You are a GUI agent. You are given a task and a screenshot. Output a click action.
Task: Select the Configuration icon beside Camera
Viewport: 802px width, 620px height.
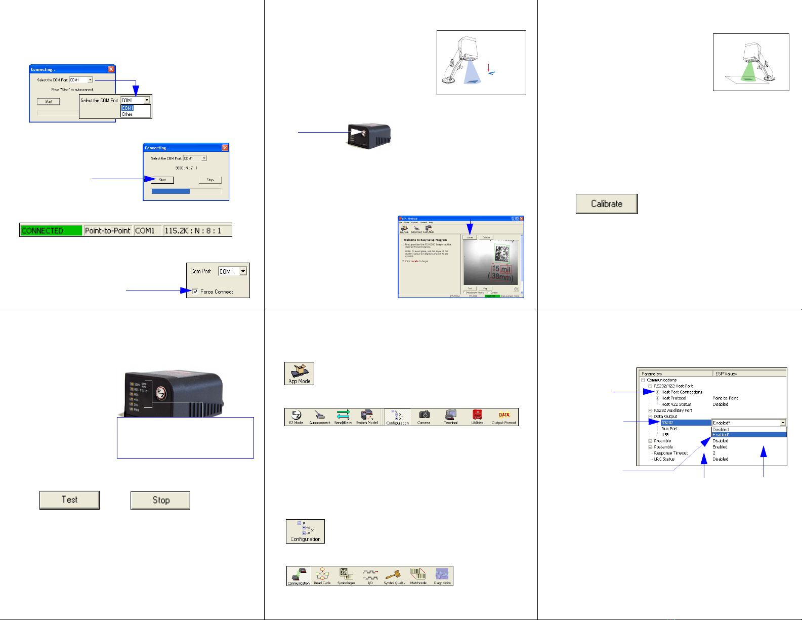pyautogui.click(x=398, y=417)
